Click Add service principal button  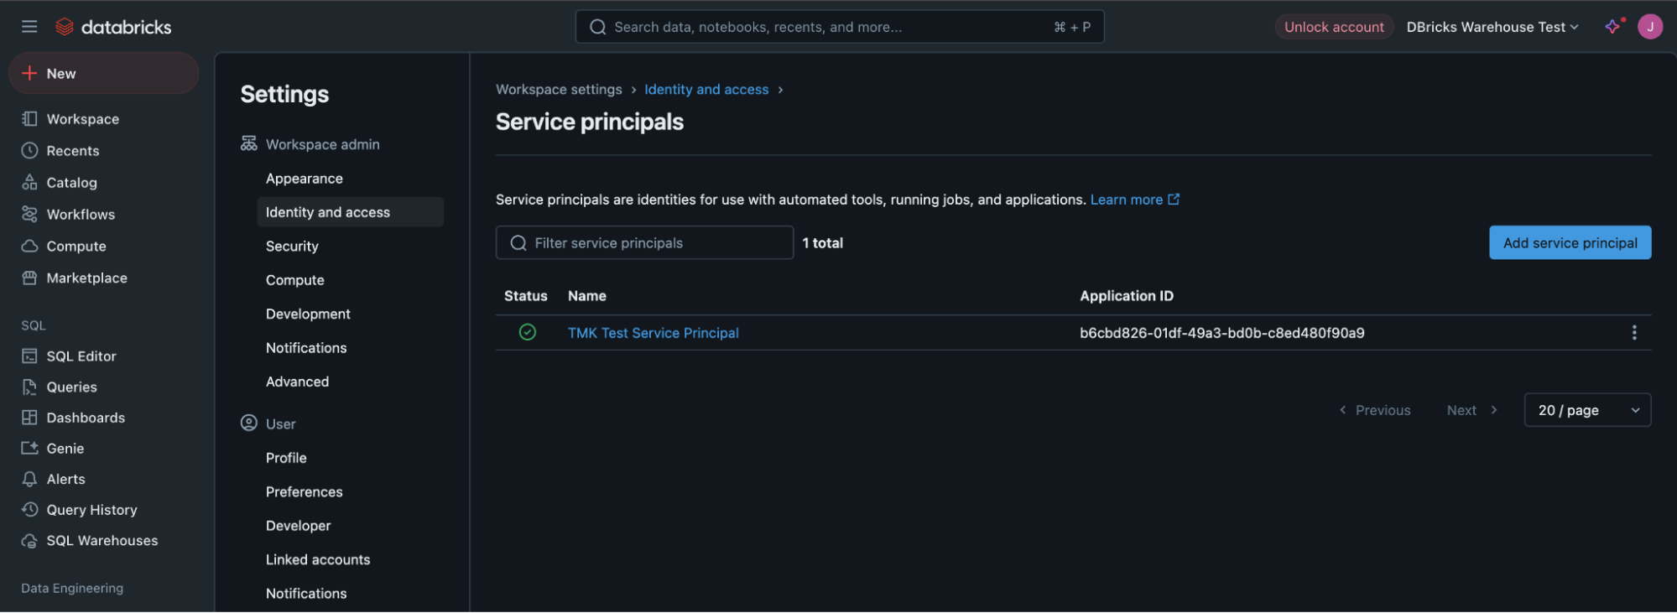pos(1570,242)
